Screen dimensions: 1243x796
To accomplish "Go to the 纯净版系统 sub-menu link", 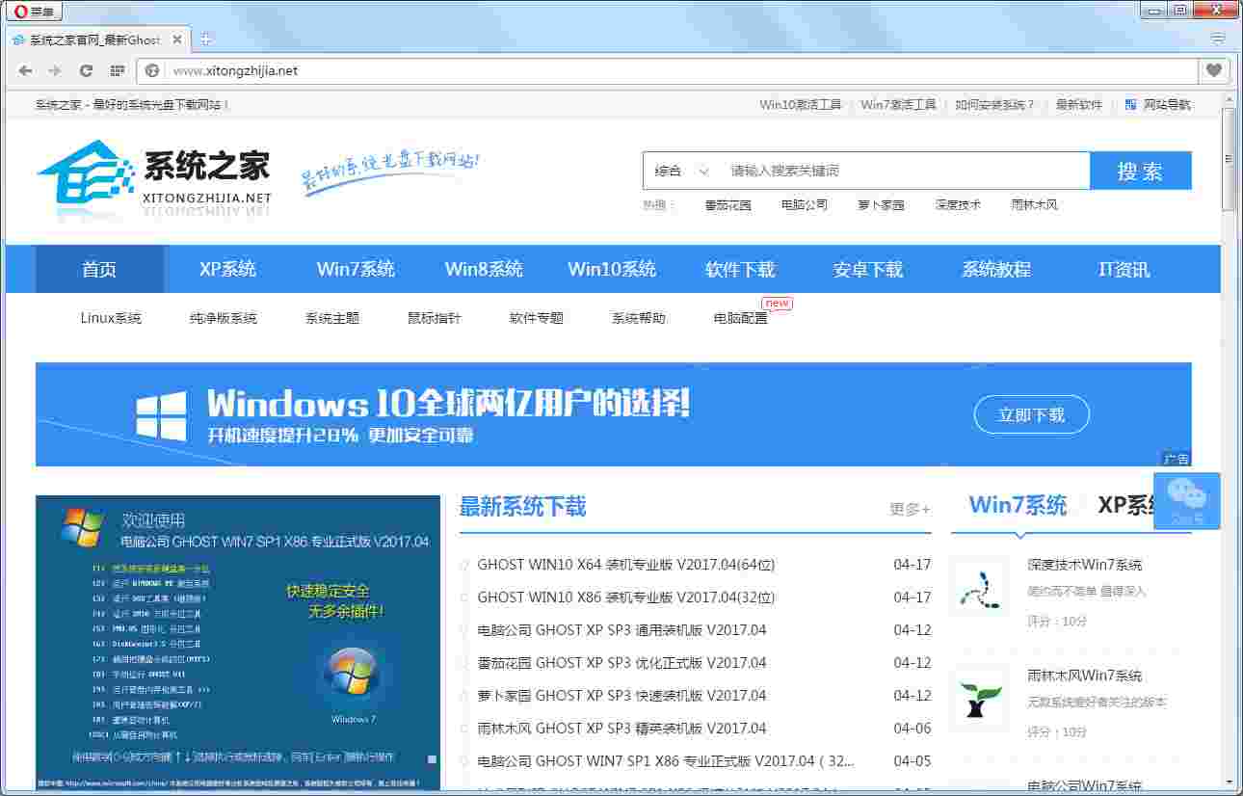I will [x=224, y=318].
